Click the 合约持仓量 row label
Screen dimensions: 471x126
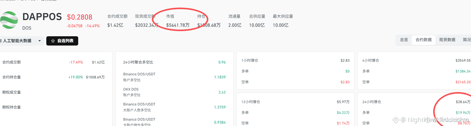tap(12, 77)
